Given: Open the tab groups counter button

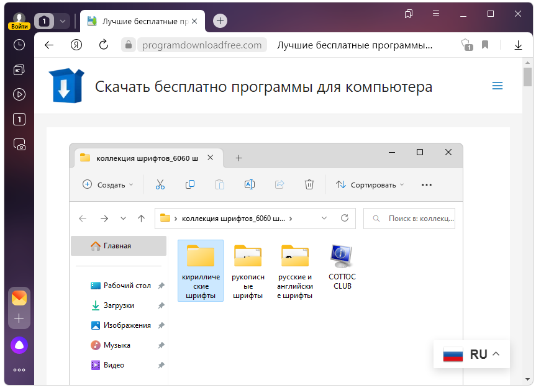Looking at the screenshot, I should point(44,22).
